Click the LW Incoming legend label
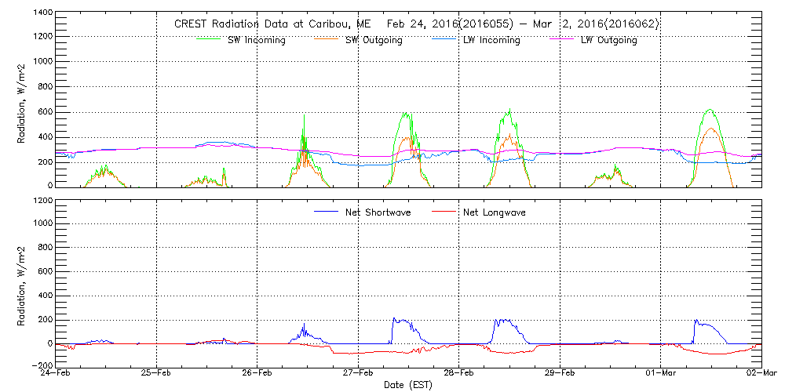The height and width of the screenshot is (392, 785). [x=492, y=41]
